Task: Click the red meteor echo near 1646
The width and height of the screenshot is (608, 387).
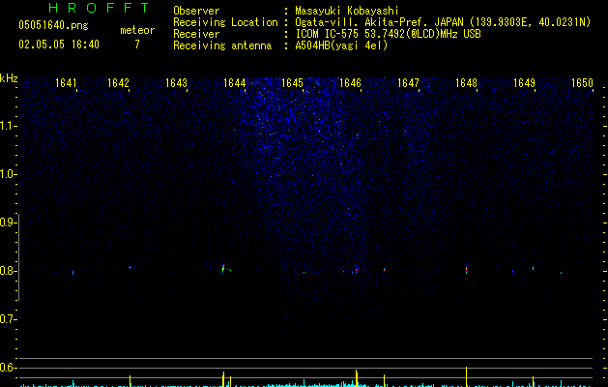Action: (x=357, y=270)
